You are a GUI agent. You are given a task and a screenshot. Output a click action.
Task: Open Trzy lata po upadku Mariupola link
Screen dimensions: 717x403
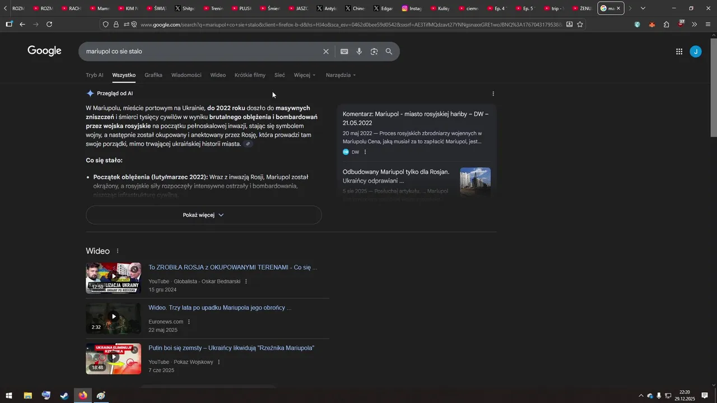220,308
